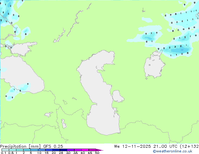Click the legend value label '0.1'
Viewport: 199px width, 154px height.
click(3, 153)
